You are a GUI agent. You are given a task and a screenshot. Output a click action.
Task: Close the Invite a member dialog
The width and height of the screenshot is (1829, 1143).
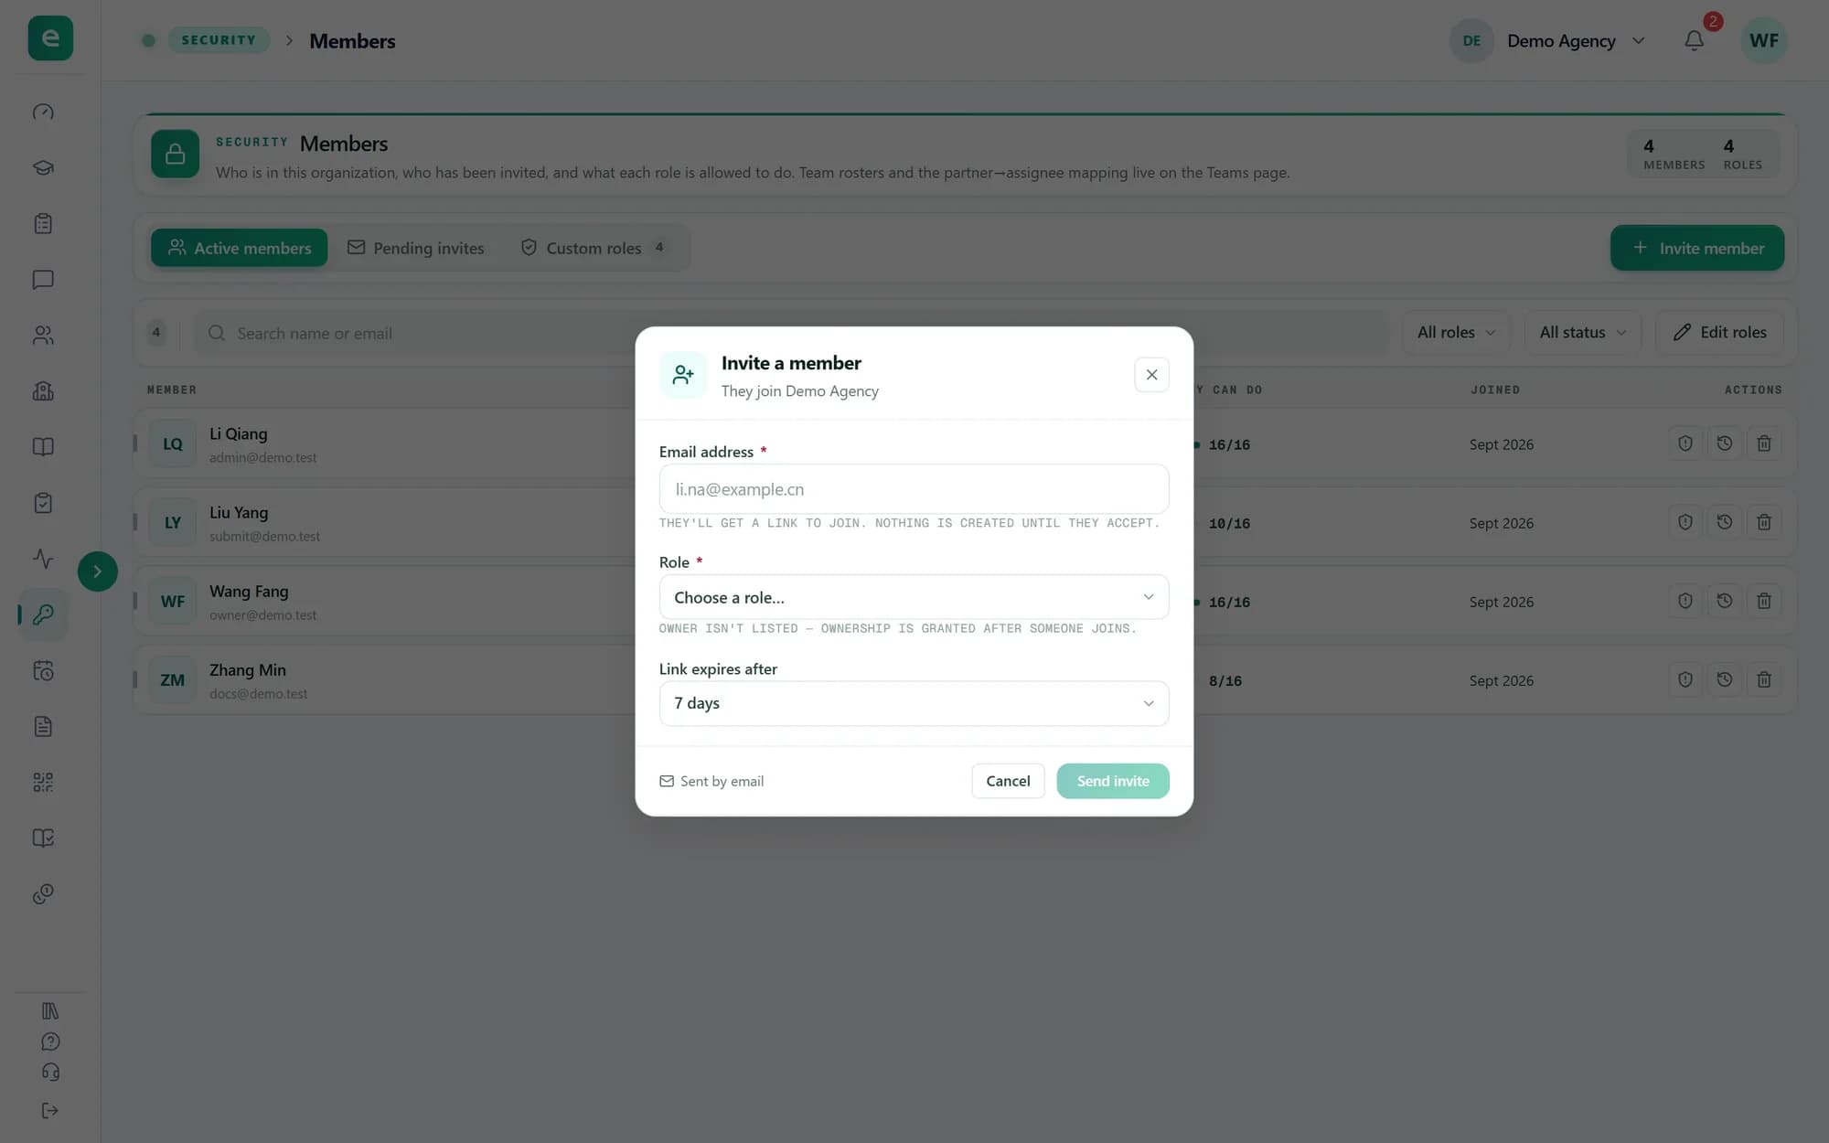point(1151,375)
